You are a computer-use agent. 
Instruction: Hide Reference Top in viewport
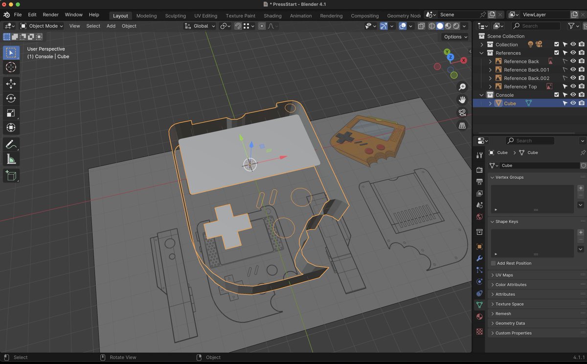click(x=573, y=87)
